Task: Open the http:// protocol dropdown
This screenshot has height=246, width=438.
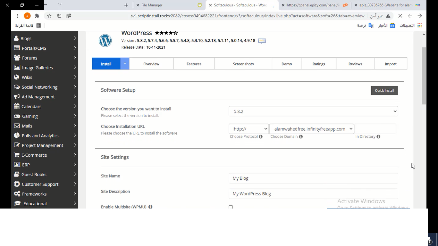Action: pyautogui.click(x=248, y=129)
